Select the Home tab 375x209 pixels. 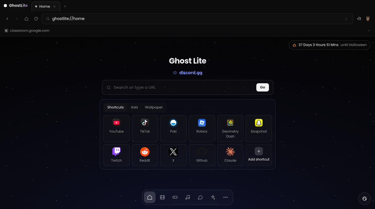pyautogui.click(x=45, y=7)
